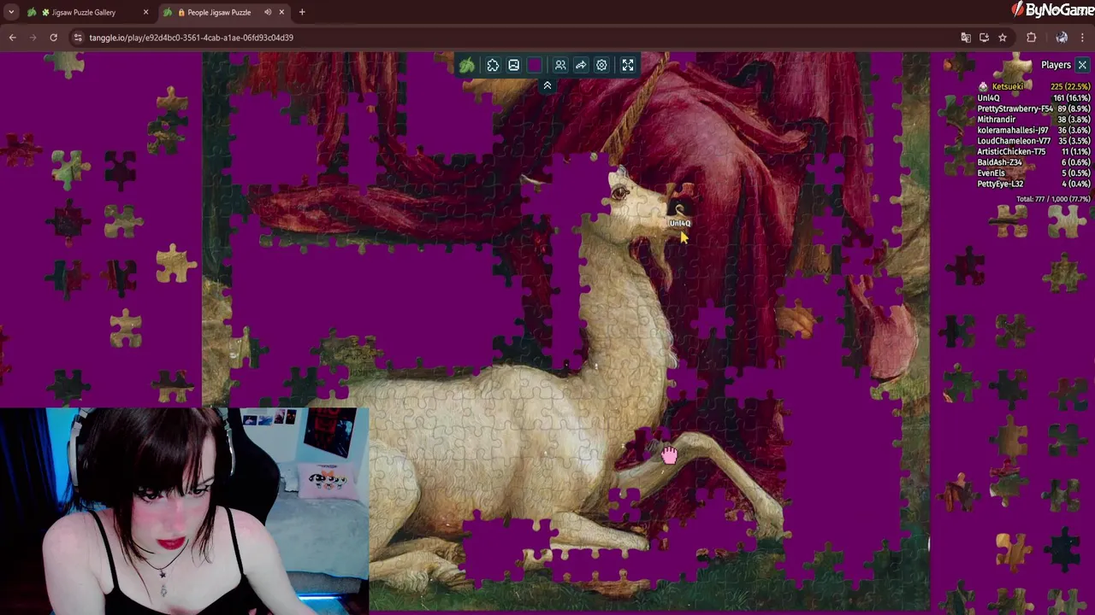Click the share arrow icon
The image size is (1095, 615).
coord(581,65)
